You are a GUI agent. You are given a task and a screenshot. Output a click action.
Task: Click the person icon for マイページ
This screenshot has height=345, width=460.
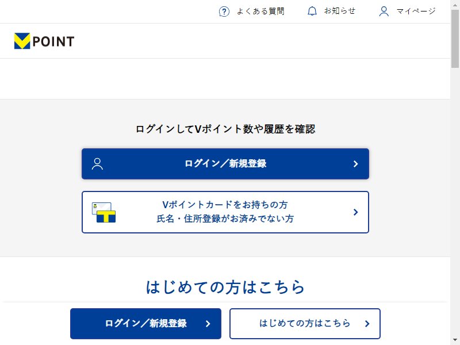point(384,11)
